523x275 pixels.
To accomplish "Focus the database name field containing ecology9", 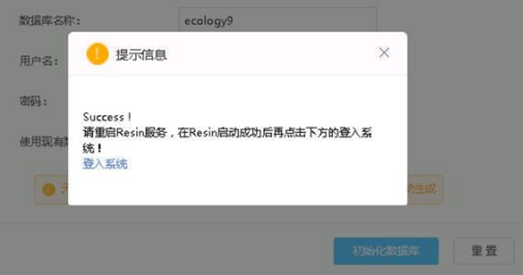I will (278, 20).
